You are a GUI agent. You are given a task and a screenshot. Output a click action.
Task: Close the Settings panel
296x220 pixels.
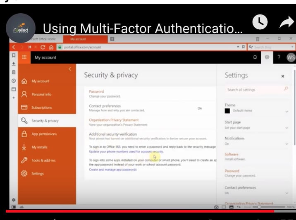coord(283,76)
